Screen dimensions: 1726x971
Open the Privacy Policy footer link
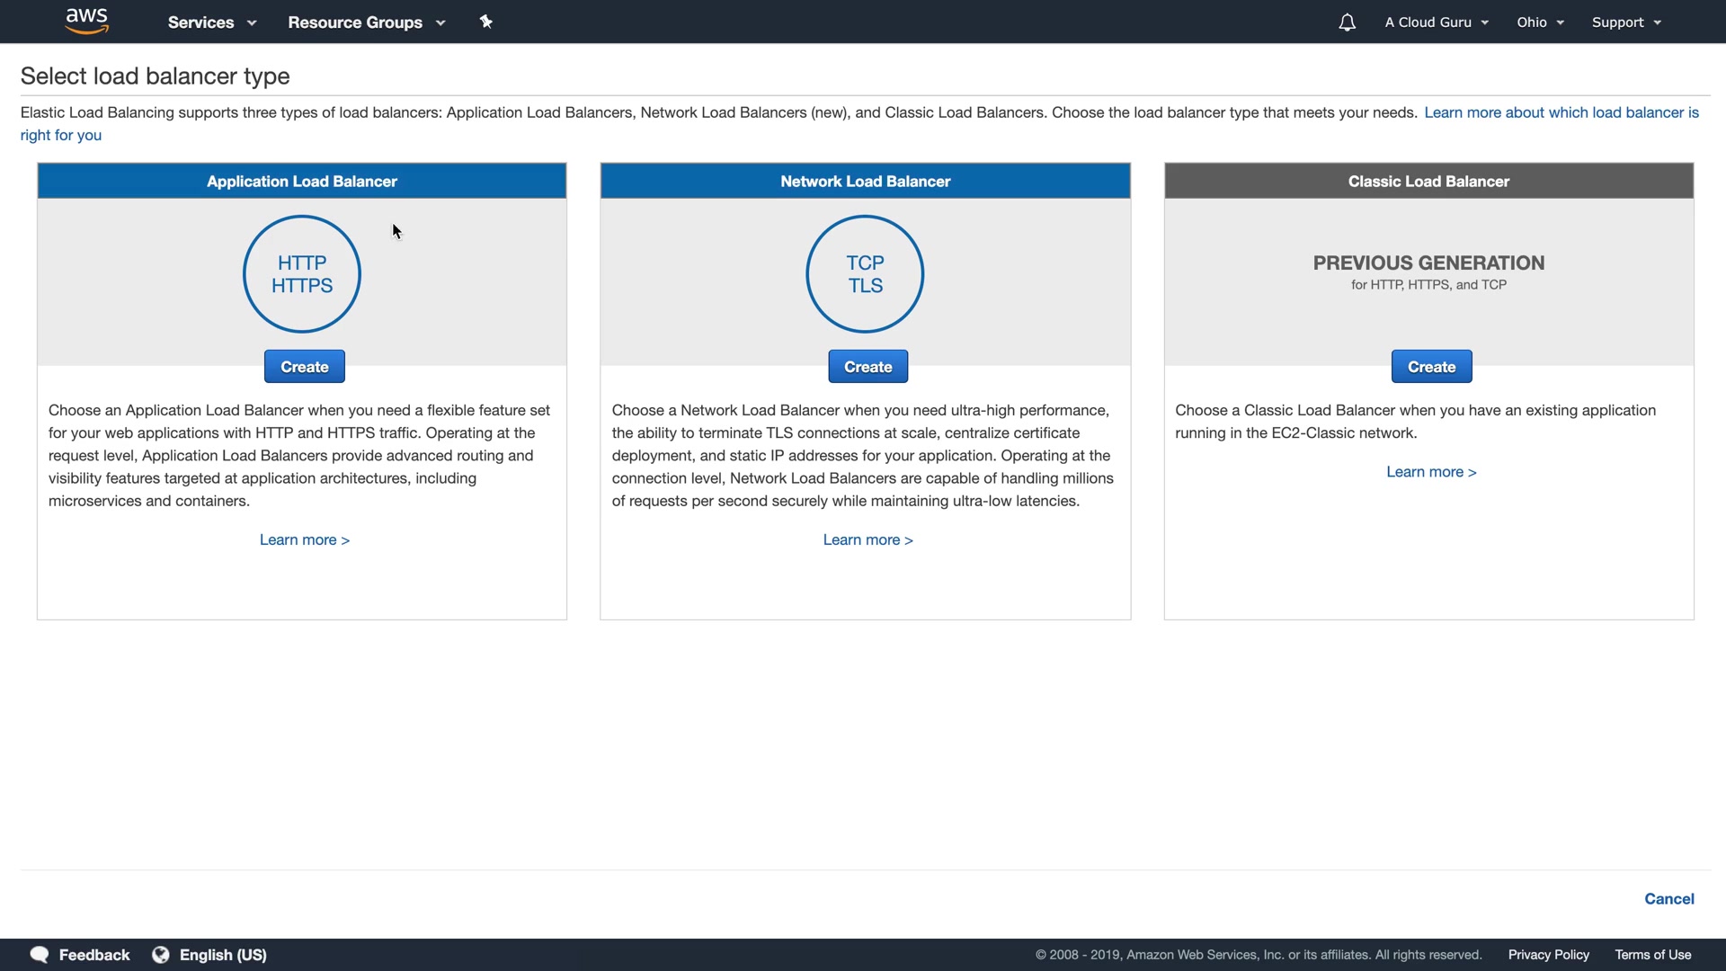tap(1548, 955)
